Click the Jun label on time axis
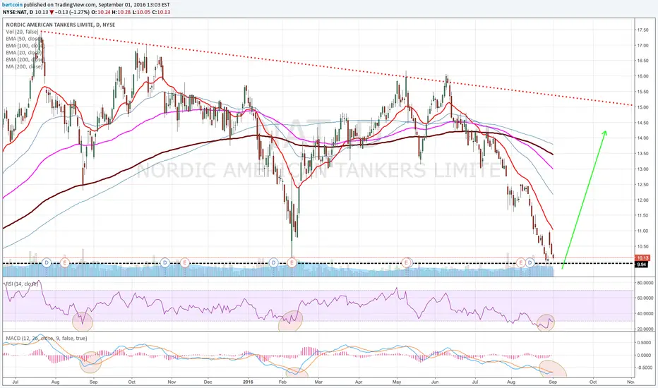The width and height of the screenshot is (658, 388). (x=435, y=382)
